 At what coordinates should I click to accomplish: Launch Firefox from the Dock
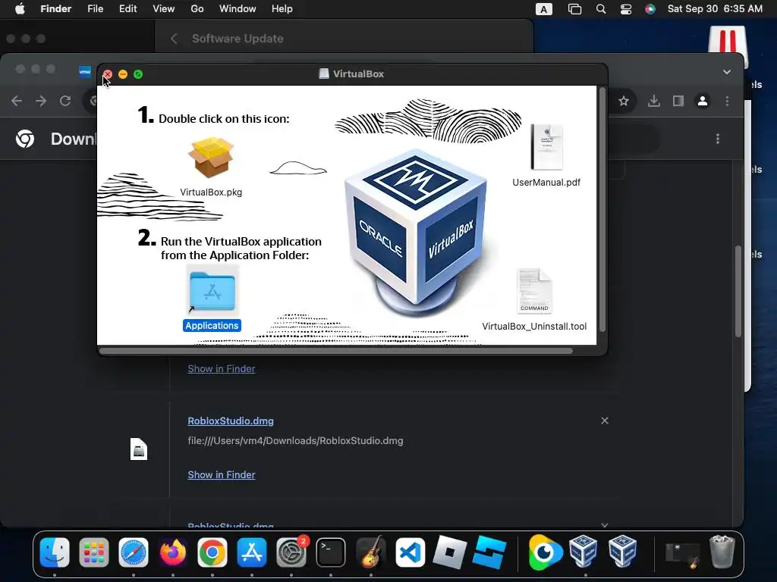click(172, 552)
